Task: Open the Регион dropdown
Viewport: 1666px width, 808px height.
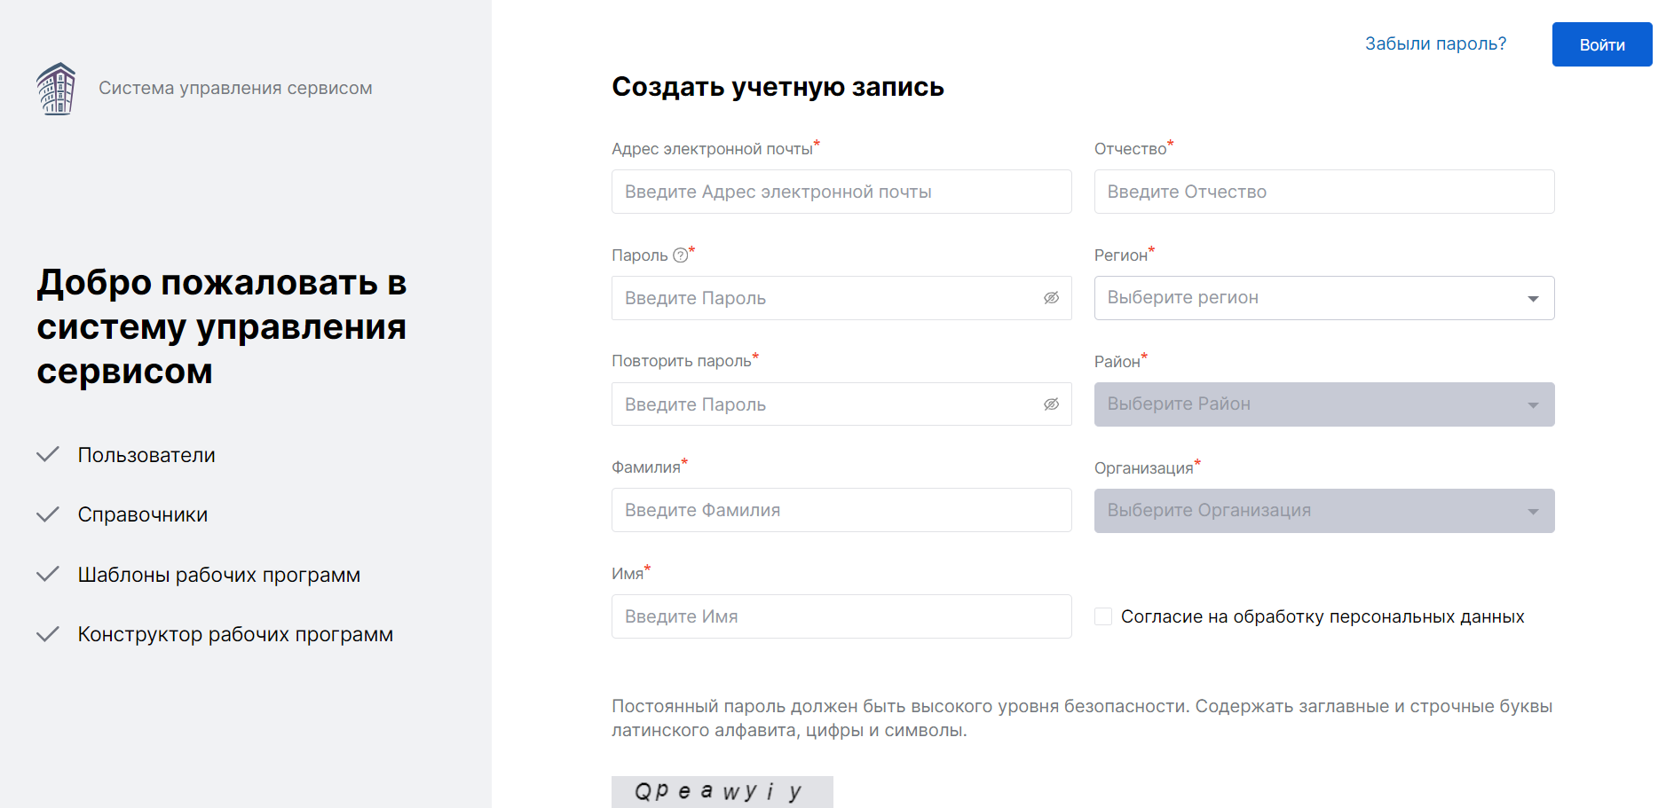Action: (x=1324, y=298)
